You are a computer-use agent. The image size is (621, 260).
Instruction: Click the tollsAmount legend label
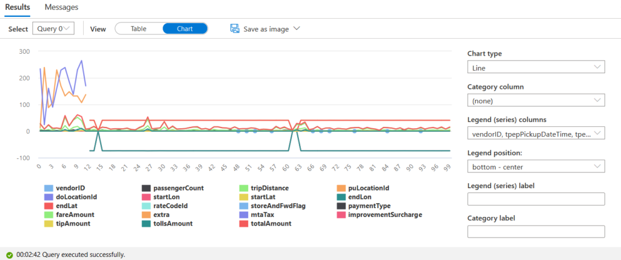(x=173, y=224)
